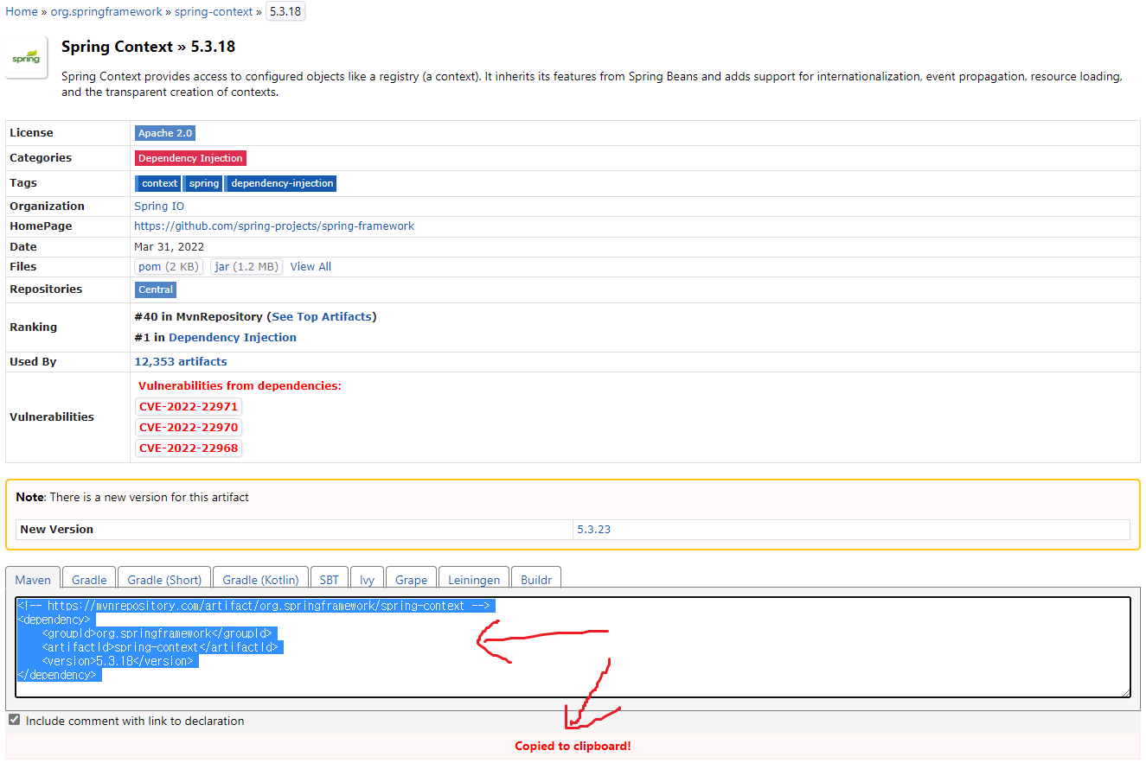The height and width of the screenshot is (763, 1146).
Task: Switch to the Grape tab
Action: pyautogui.click(x=412, y=580)
